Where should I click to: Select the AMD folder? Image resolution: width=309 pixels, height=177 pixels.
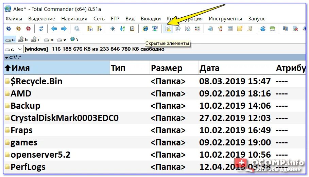click(x=21, y=93)
